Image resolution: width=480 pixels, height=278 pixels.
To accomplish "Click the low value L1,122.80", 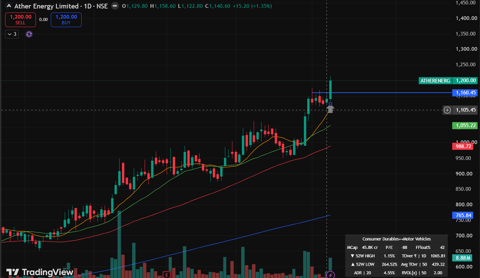I will [x=190, y=6].
